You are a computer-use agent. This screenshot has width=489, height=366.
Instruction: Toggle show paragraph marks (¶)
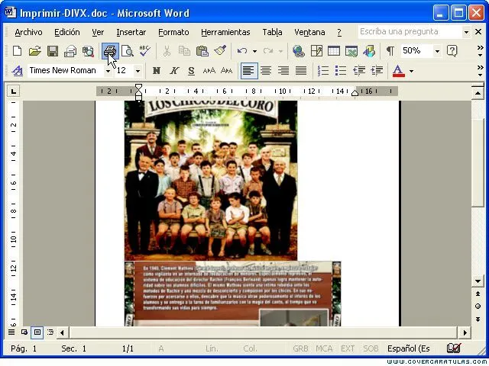coord(390,51)
